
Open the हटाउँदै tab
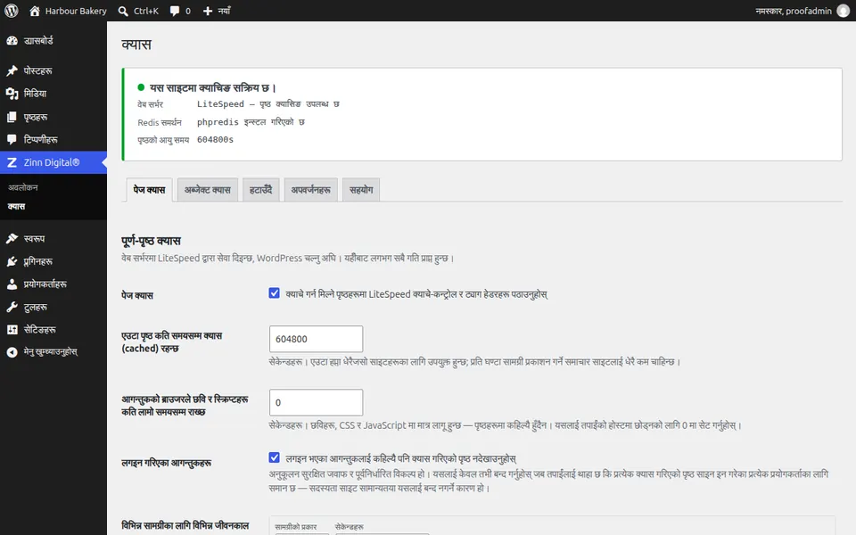point(261,190)
